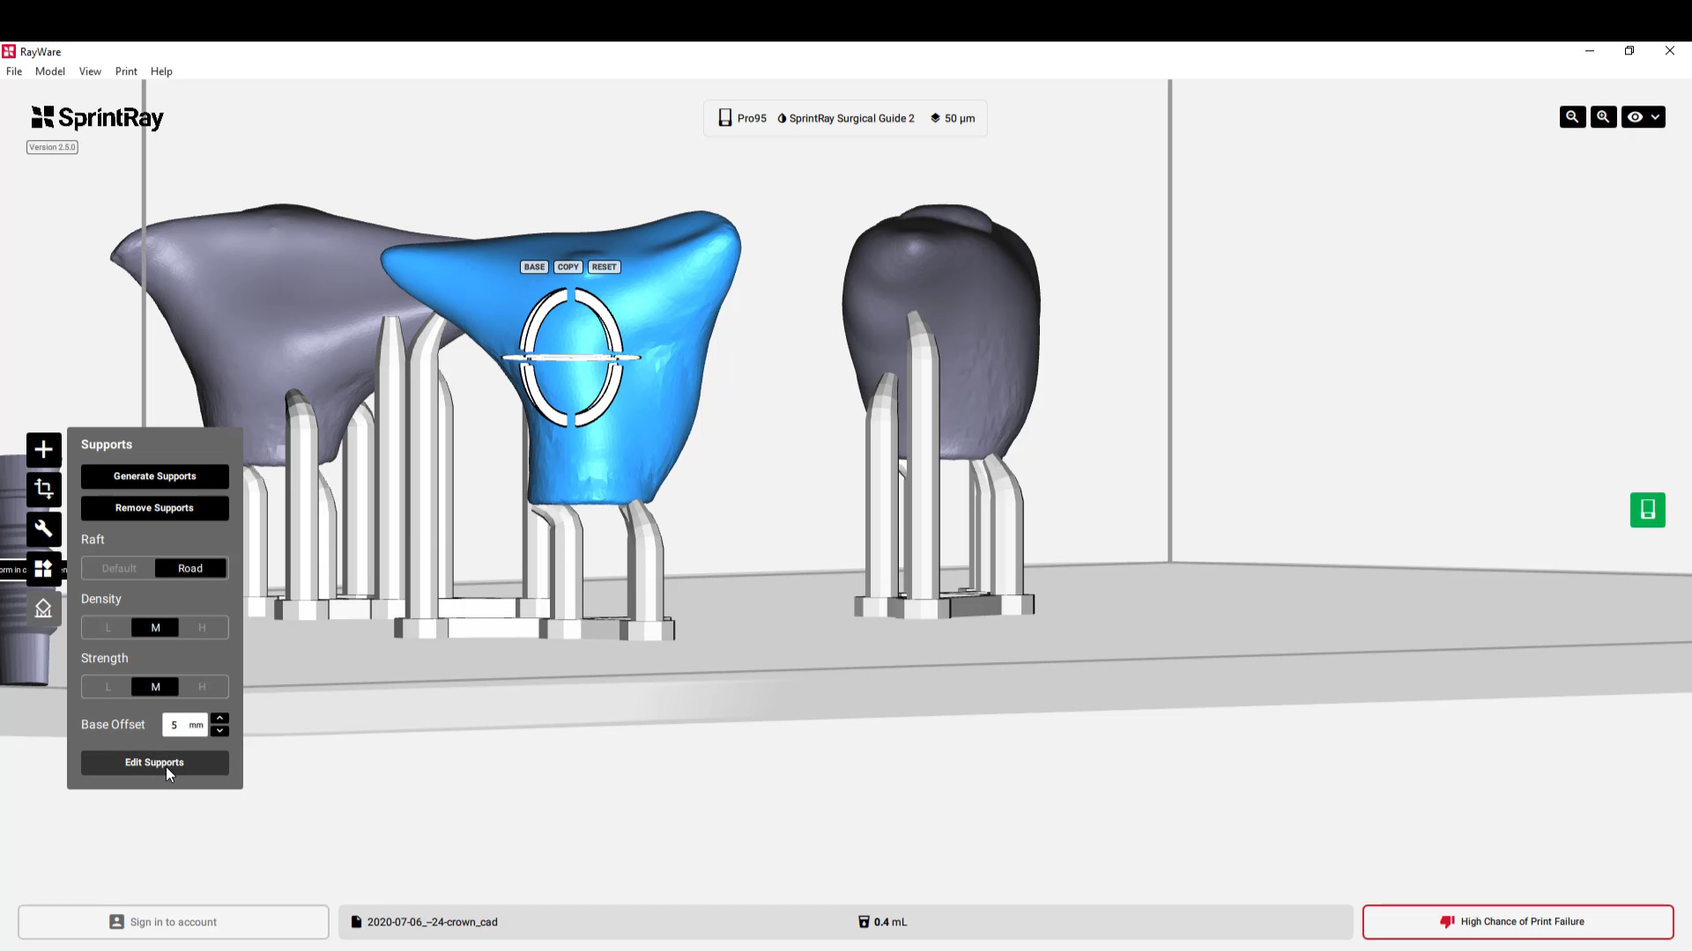Set Strength to M
Screen dimensions: 1692x951
tap(155, 687)
